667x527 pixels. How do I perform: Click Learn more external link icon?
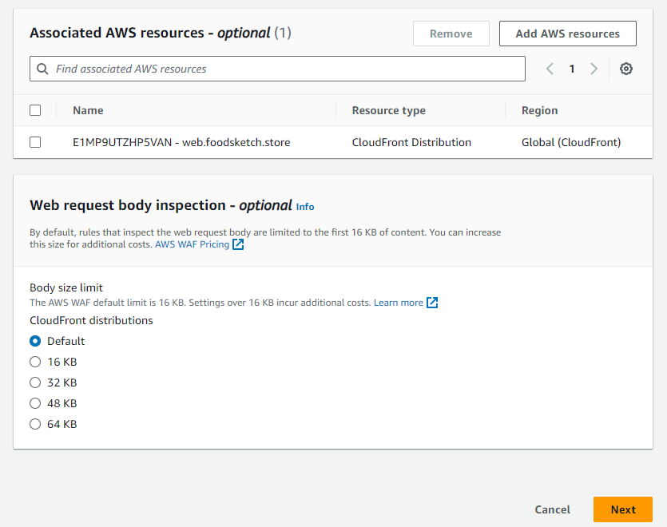coord(432,303)
